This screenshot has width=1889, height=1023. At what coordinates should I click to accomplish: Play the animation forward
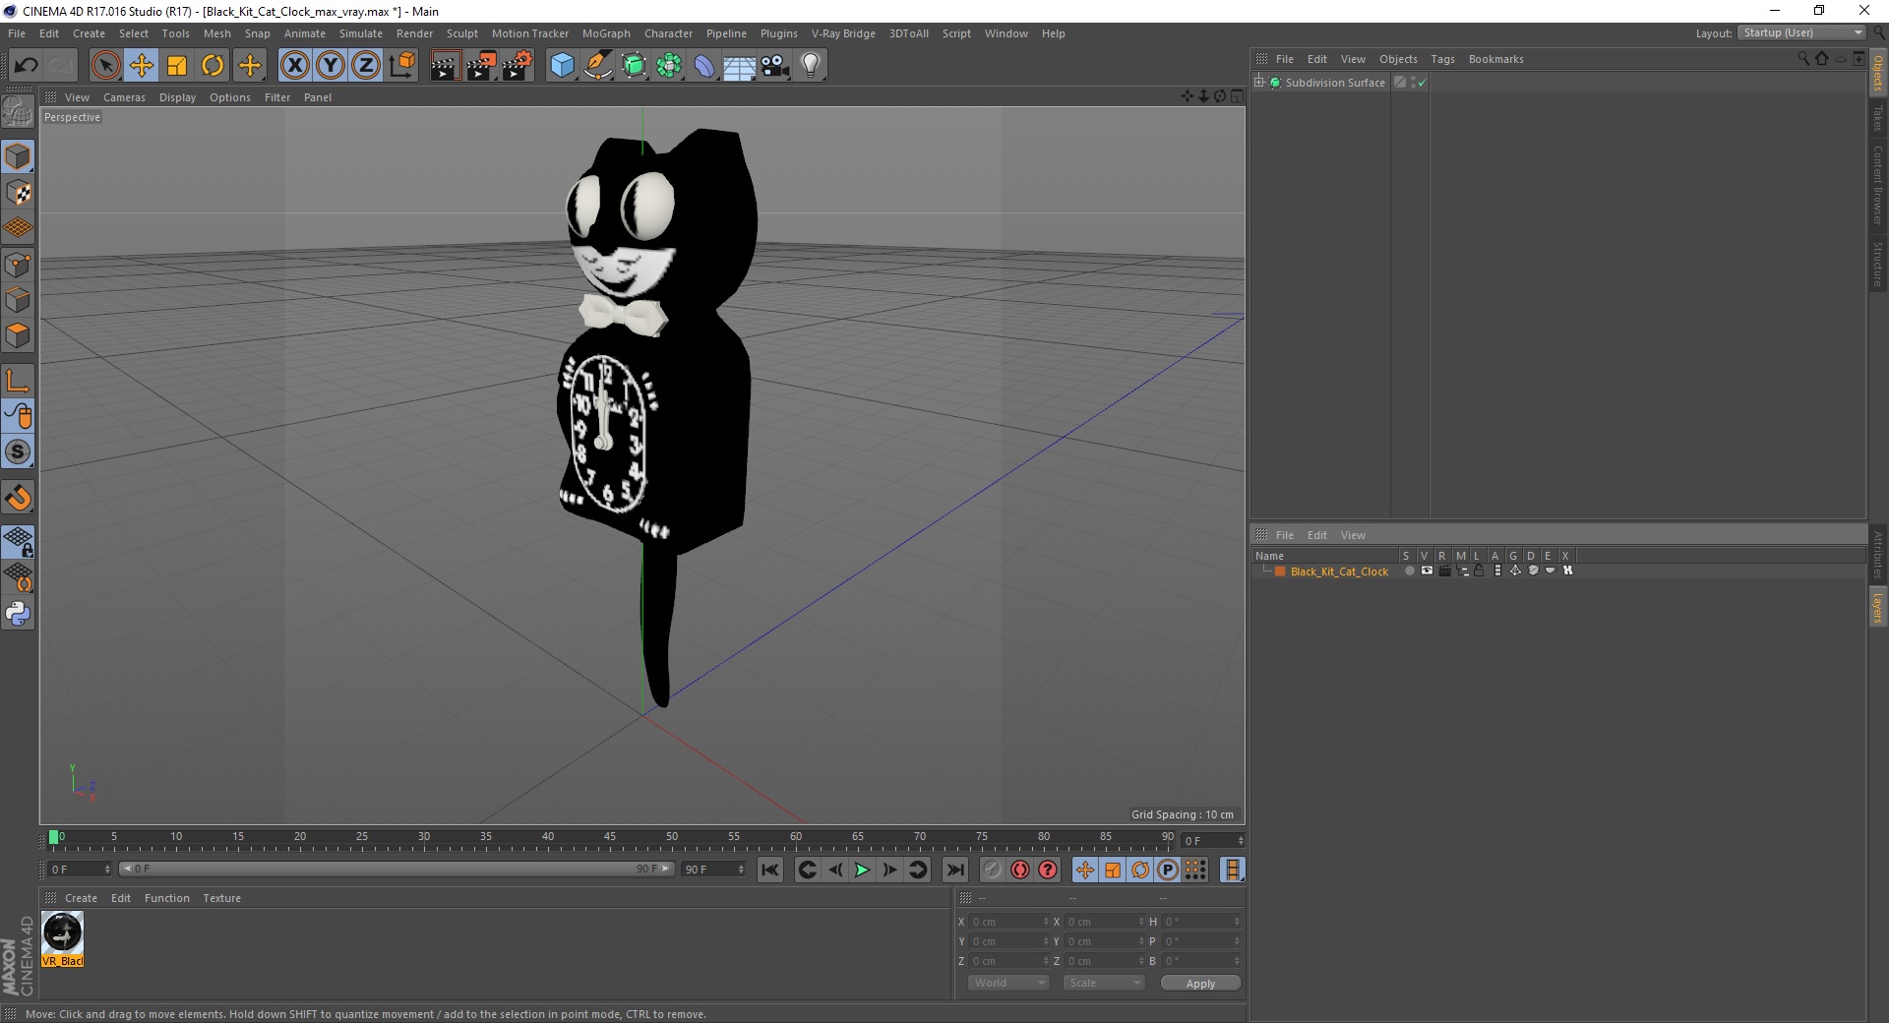(862, 870)
